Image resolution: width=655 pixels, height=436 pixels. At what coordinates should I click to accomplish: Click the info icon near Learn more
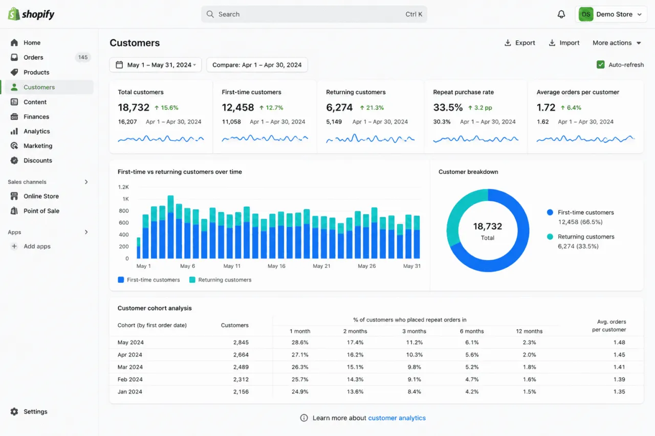(x=304, y=418)
